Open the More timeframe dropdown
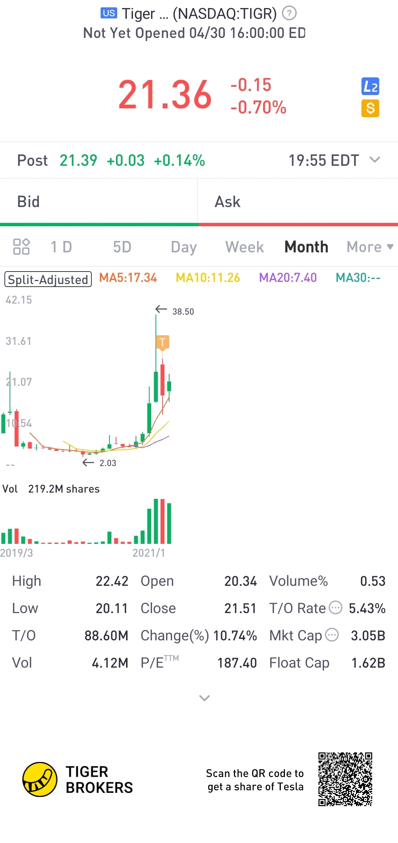The image size is (398, 843). [x=370, y=247]
